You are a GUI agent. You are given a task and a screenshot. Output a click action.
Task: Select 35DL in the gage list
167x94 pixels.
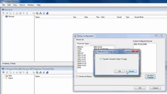79,51
